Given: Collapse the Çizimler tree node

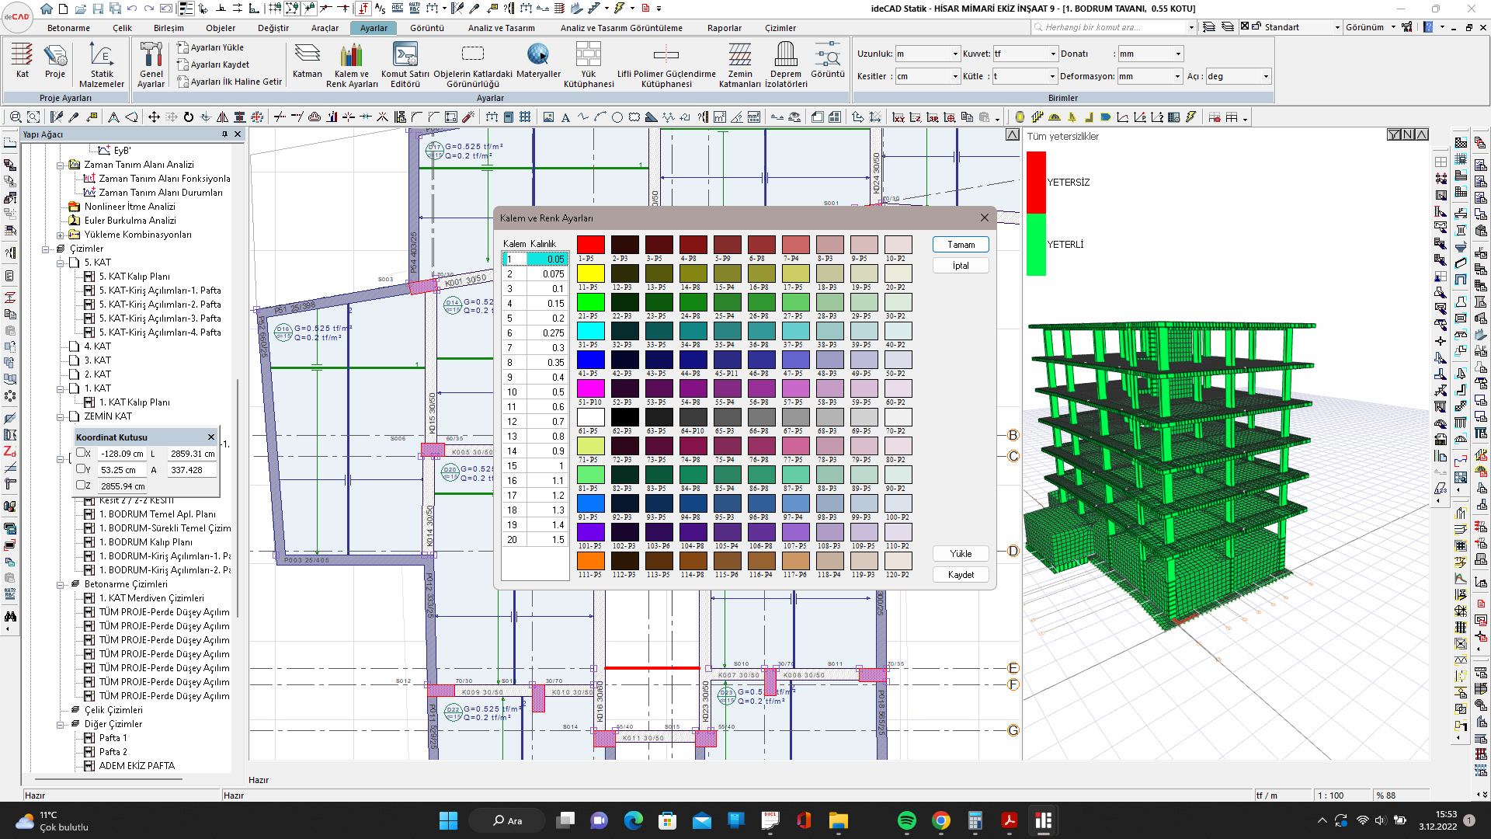Looking at the screenshot, I should [x=46, y=249].
